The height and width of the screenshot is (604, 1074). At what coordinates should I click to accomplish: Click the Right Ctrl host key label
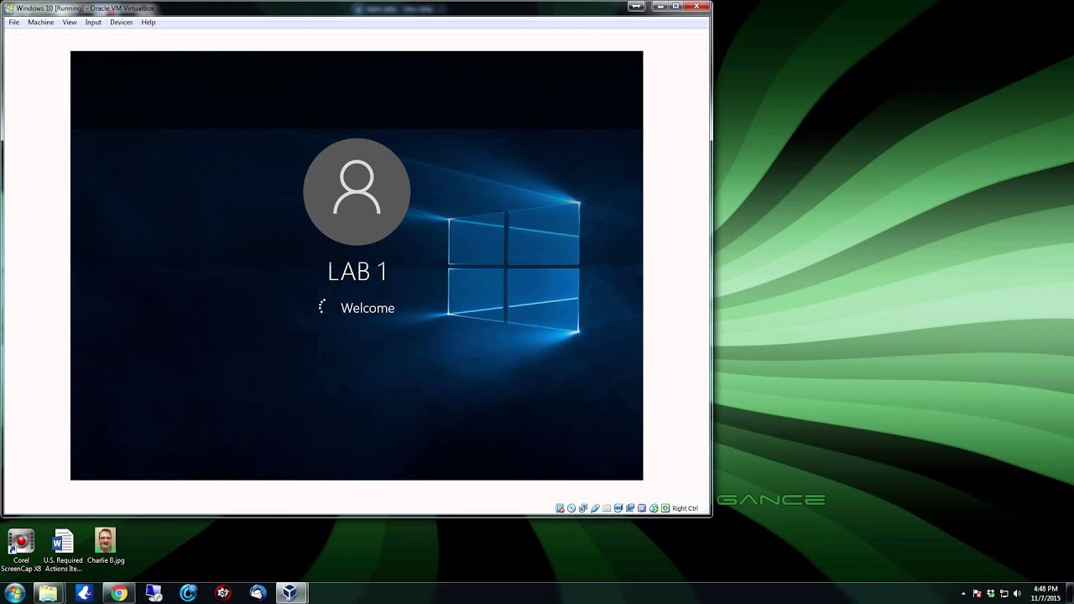tap(685, 508)
